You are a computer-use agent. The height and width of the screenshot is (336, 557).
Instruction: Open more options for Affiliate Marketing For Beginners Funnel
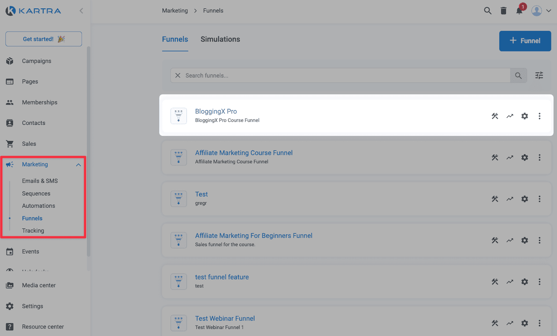[x=539, y=240]
